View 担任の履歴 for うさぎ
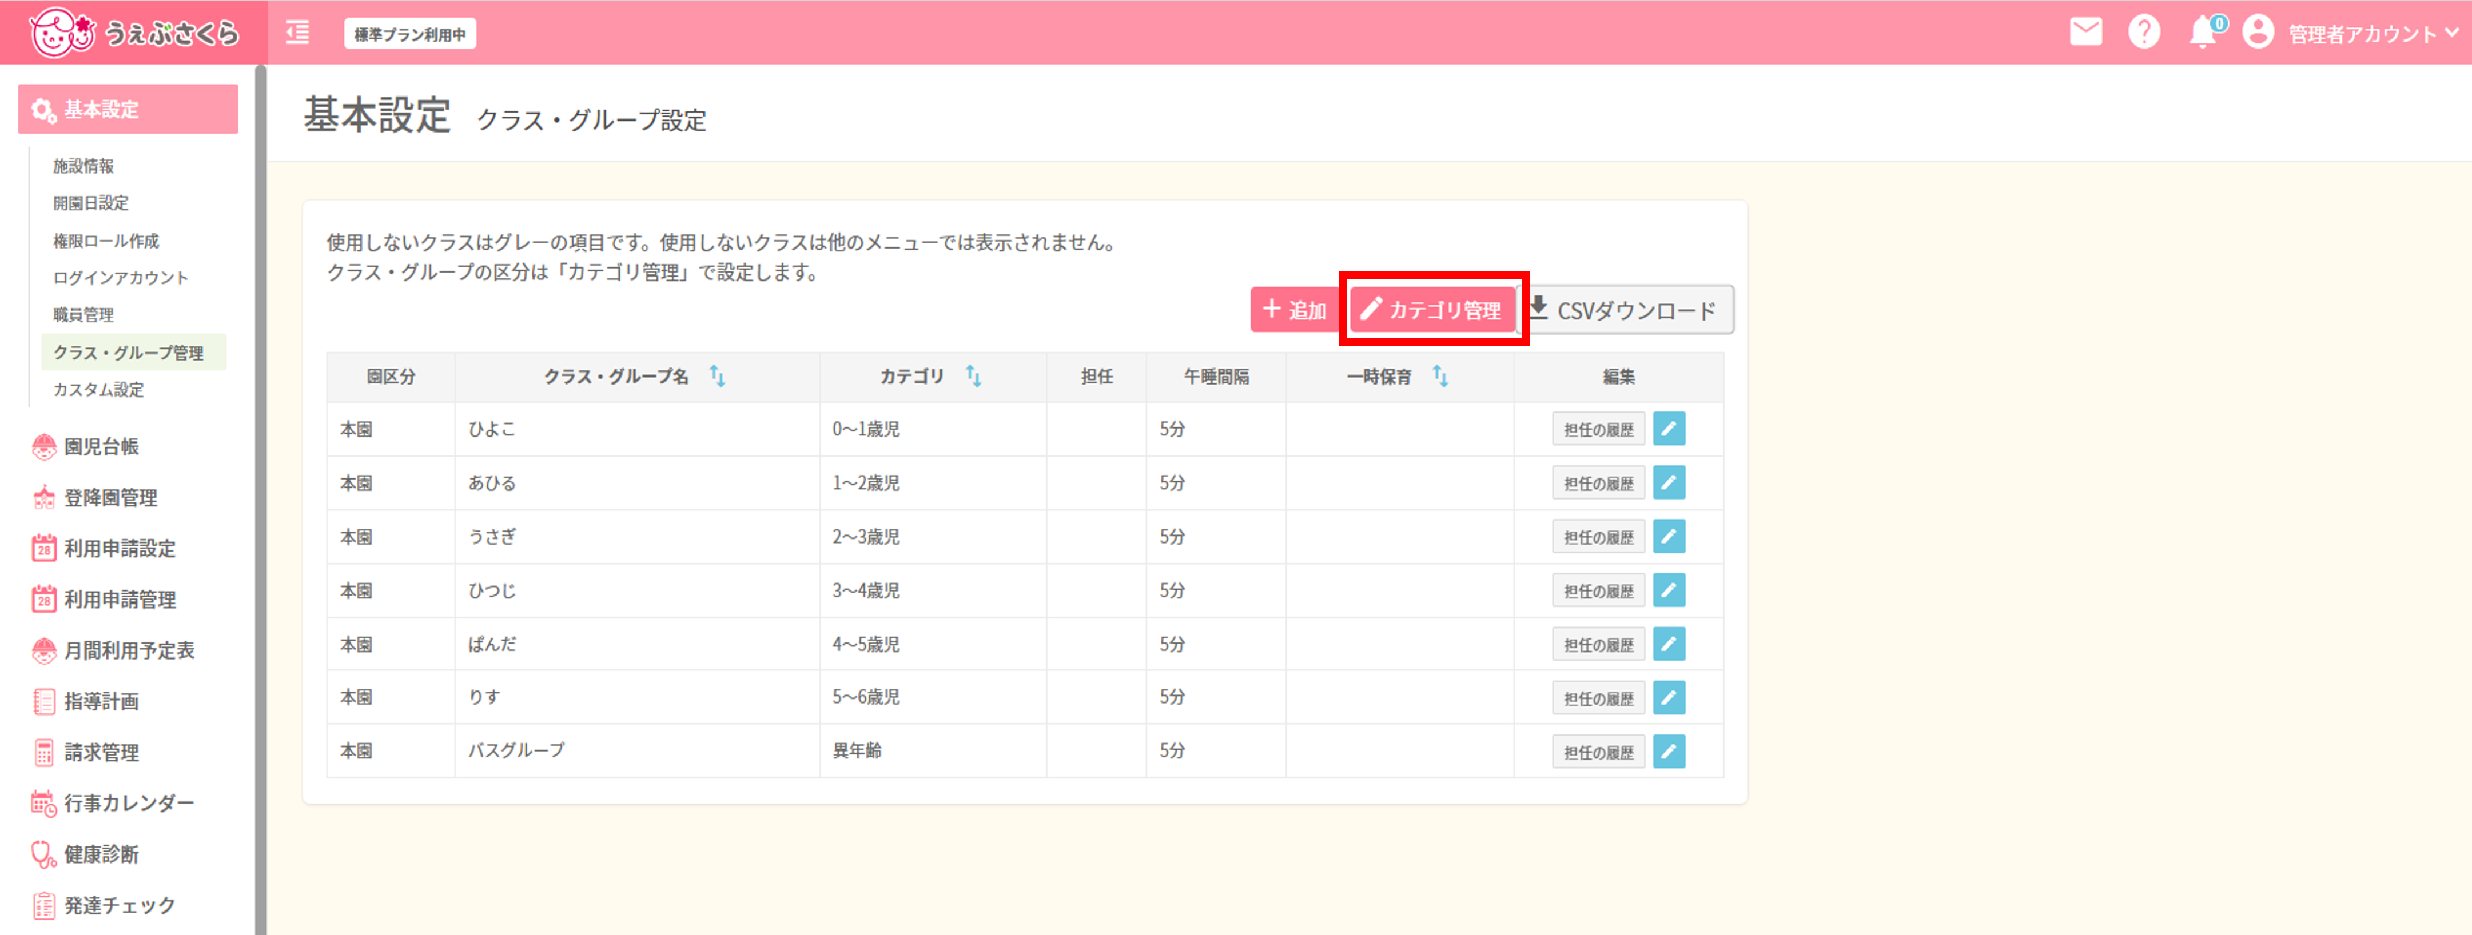 pyautogui.click(x=1598, y=537)
